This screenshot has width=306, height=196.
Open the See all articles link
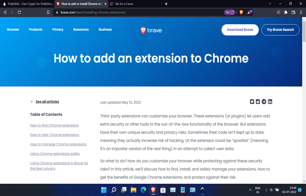pos(47,102)
